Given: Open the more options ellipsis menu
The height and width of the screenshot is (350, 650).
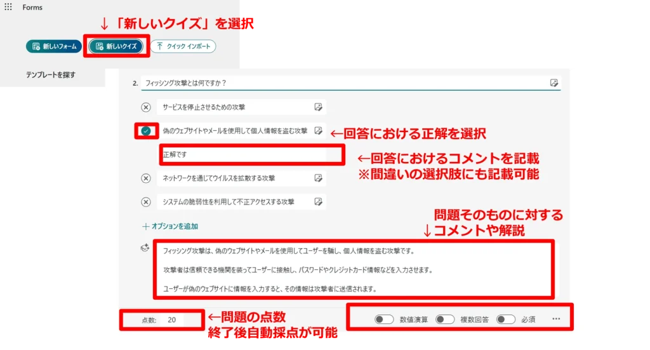Looking at the screenshot, I should point(556,319).
